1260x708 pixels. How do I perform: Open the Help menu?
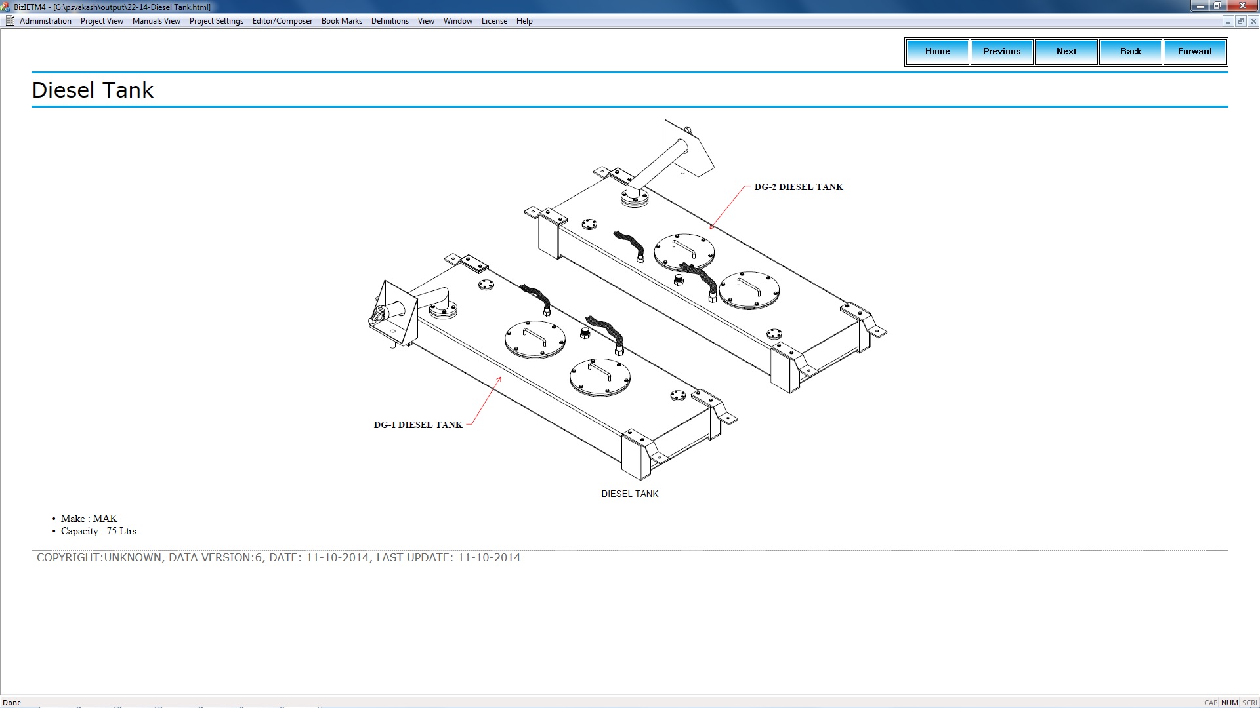click(524, 21)
